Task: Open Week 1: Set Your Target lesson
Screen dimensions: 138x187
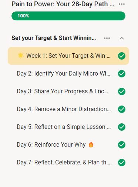Action: point(68,56)
